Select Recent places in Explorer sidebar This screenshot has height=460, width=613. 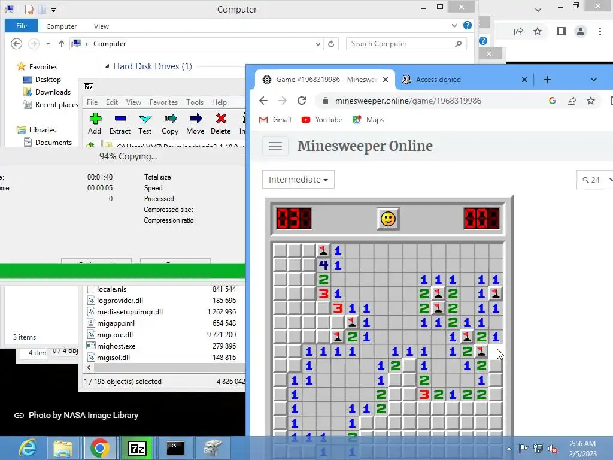coord(50,105)
